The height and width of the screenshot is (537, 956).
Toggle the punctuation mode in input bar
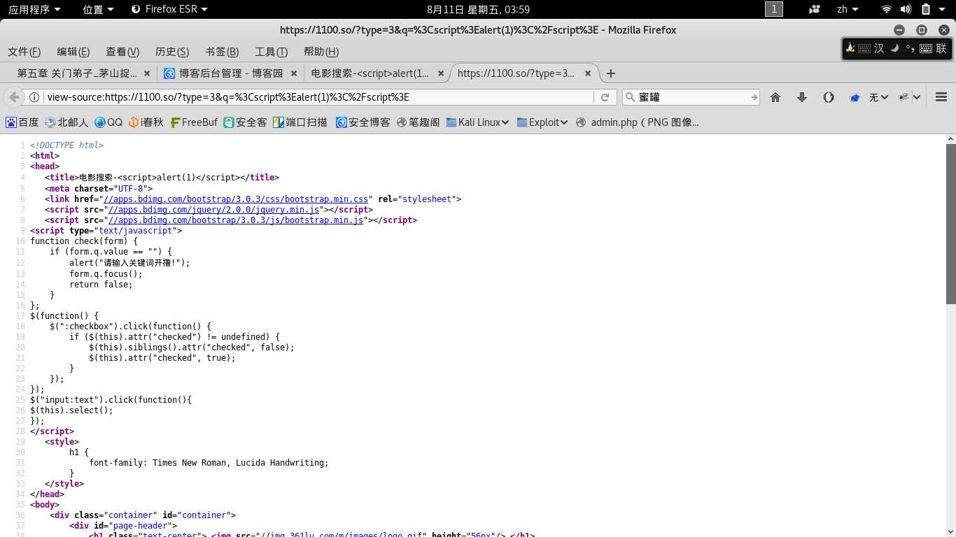coord(910,48)
